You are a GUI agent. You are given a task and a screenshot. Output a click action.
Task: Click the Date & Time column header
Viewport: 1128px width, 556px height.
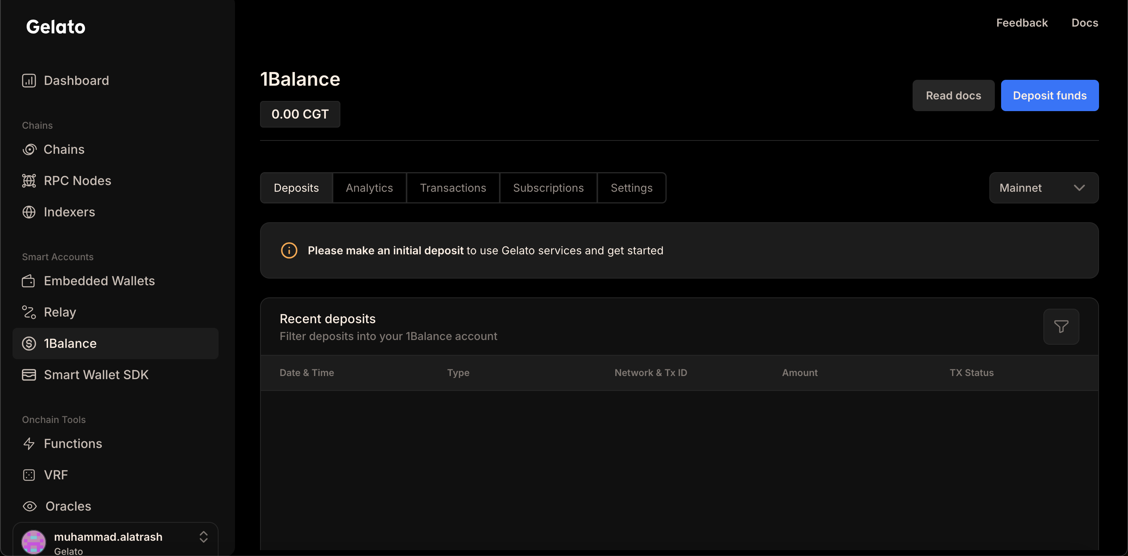pyautogui.click(x=307, y=373)
